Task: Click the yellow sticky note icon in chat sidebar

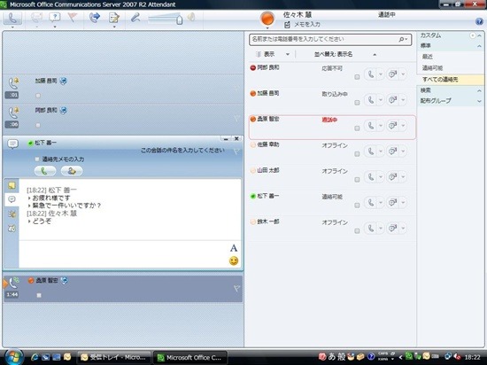Action: [x=12, y=186]
